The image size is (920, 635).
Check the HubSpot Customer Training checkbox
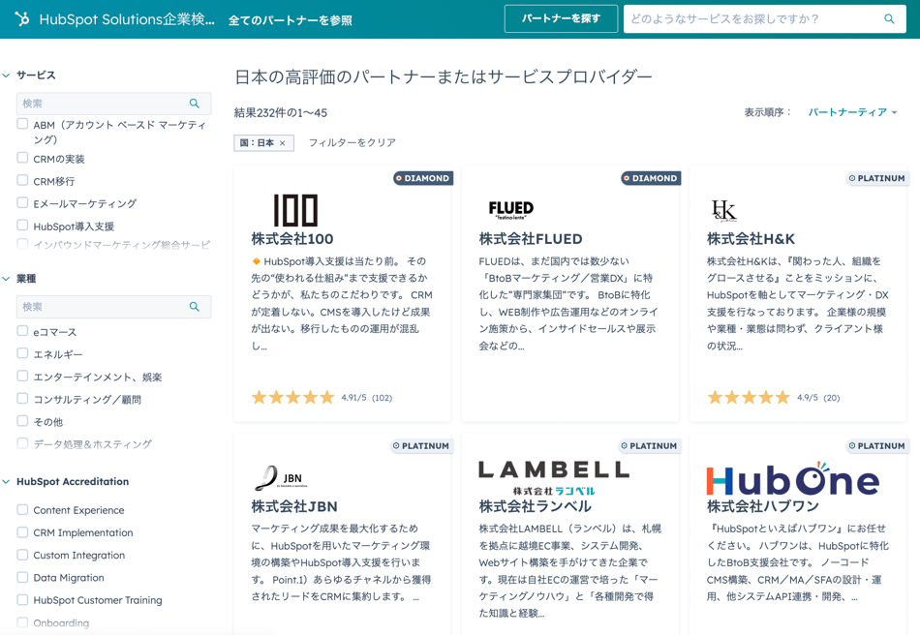click(x=22, y=599)
